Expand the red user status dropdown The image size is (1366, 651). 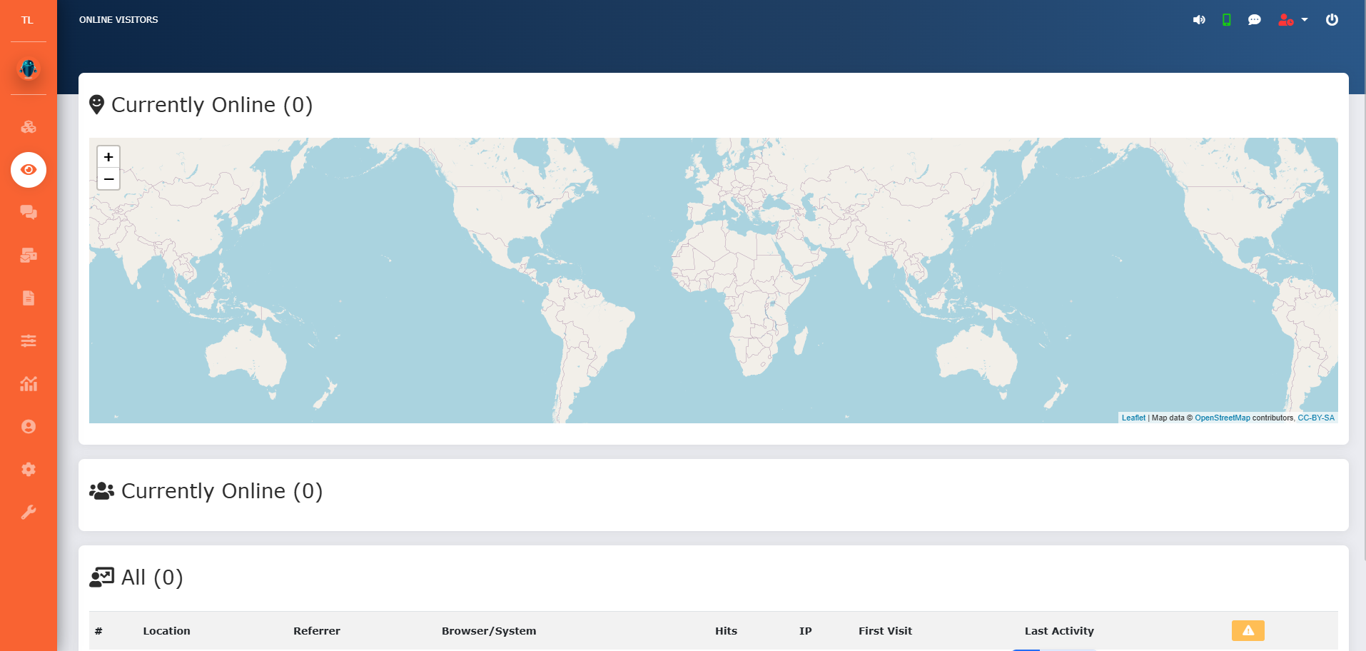pyautogui.click(x=1292, y=20)
